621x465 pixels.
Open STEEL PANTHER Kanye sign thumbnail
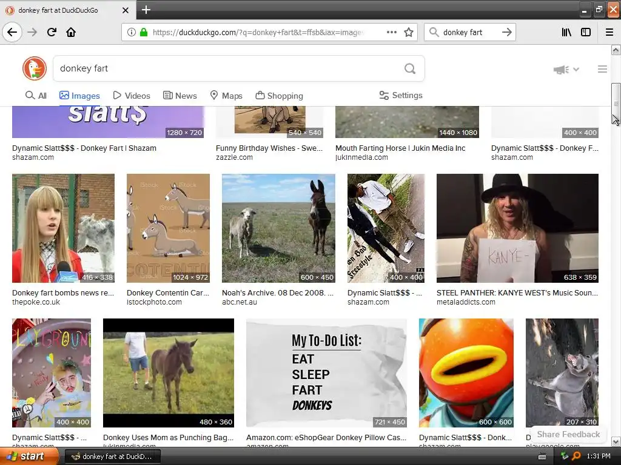coord(517,228)
